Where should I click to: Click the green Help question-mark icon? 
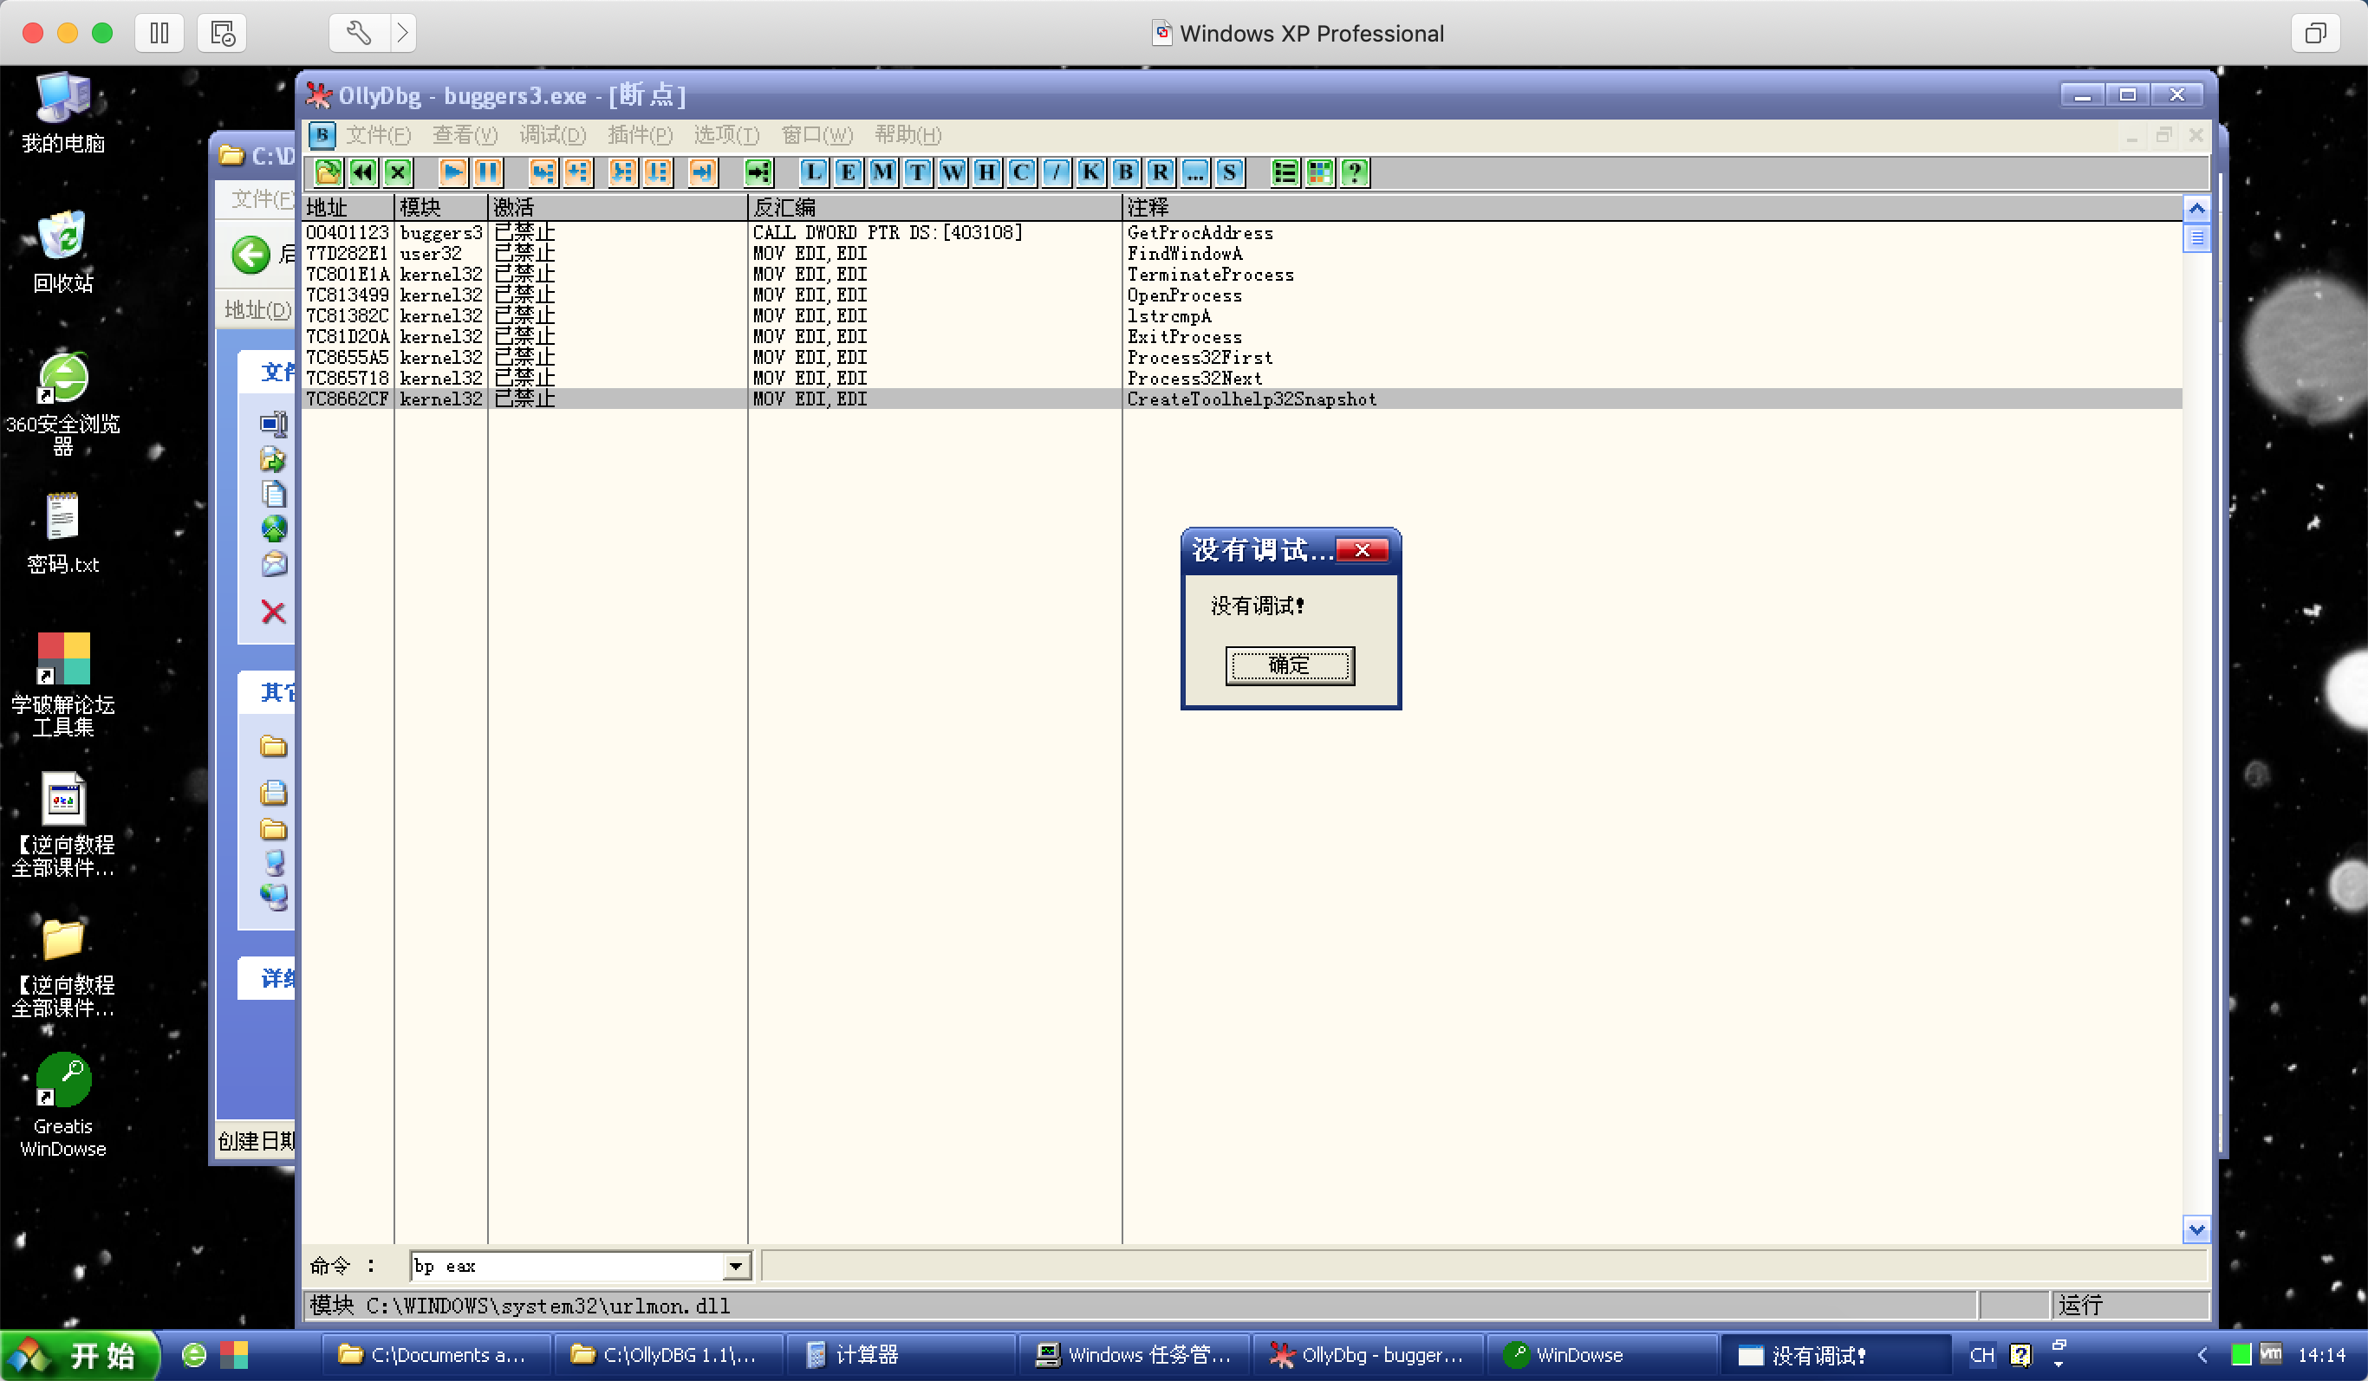[x=1354, y=172]
